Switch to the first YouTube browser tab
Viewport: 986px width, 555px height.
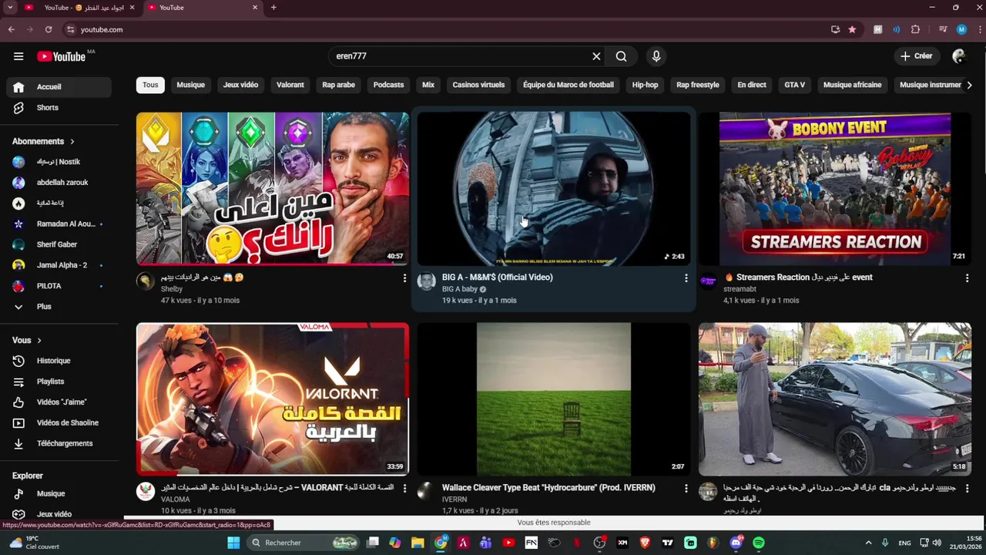pos(79,8)
